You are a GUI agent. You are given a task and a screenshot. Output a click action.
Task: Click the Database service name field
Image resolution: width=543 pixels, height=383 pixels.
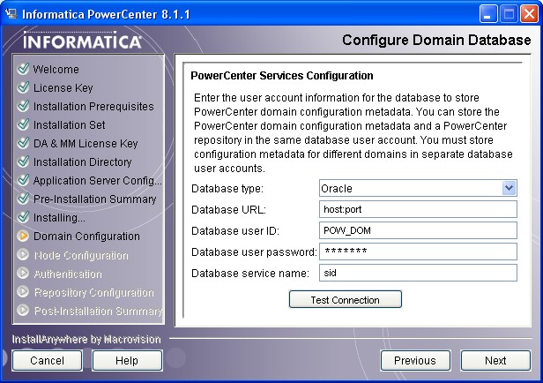pos(418,273)
